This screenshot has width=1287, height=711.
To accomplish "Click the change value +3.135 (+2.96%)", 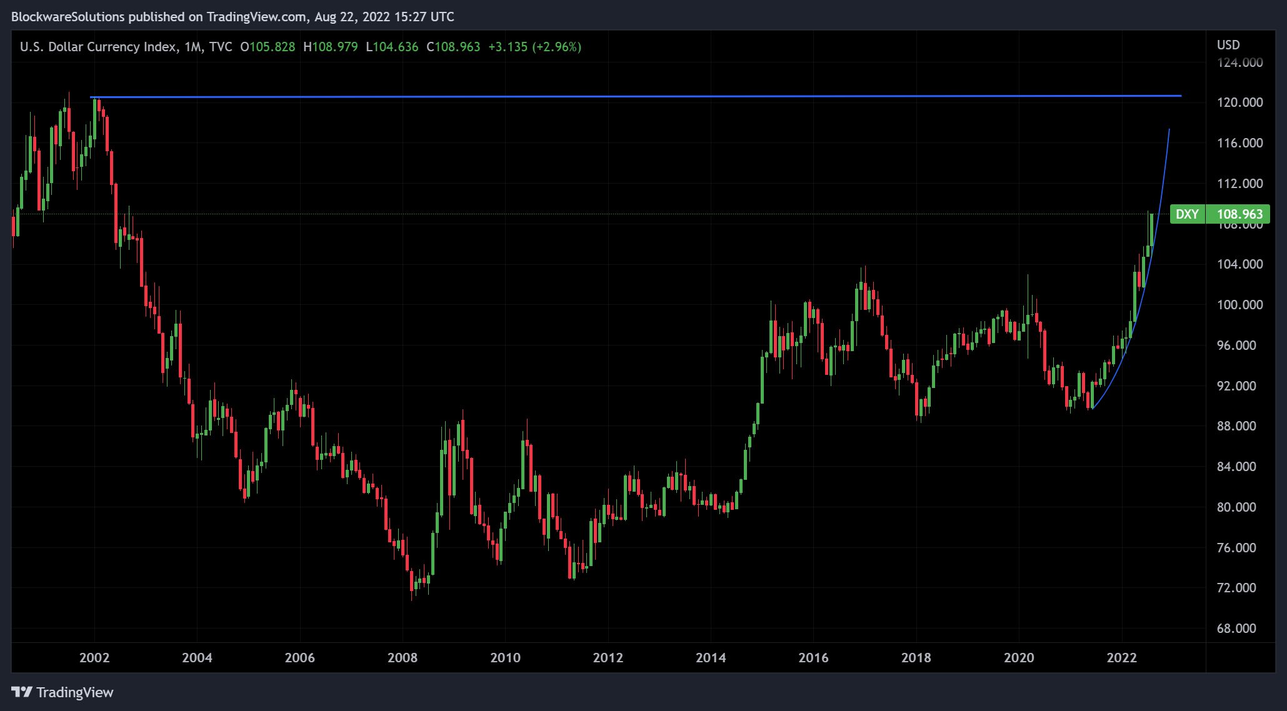I will (x=534, y=47).
